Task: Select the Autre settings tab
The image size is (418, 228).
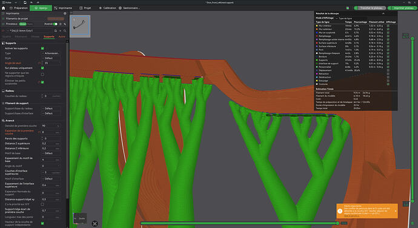Action: click(62, 36)
